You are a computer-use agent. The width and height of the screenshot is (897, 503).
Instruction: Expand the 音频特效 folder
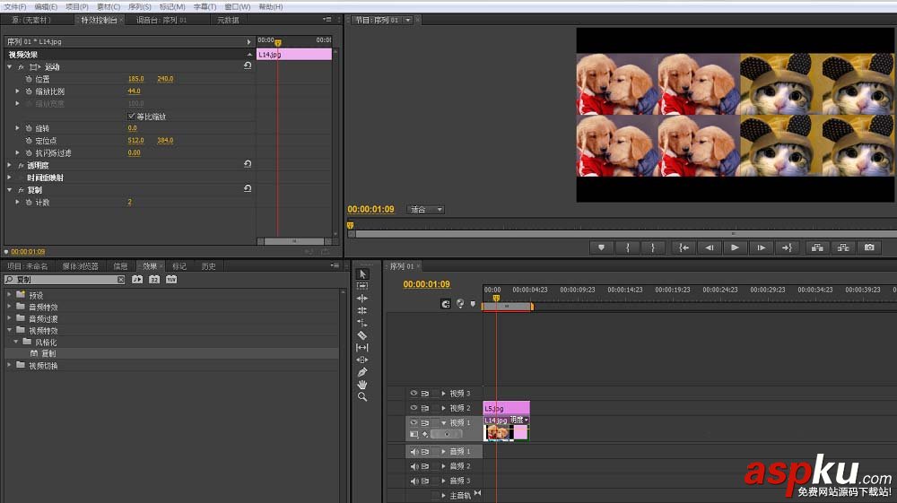9,307
